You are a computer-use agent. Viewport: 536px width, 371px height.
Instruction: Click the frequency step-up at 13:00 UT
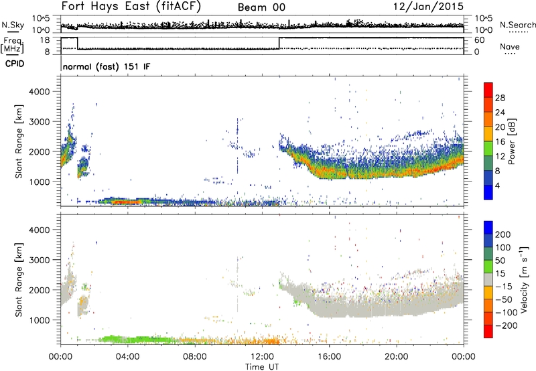(x=279, y=43)
